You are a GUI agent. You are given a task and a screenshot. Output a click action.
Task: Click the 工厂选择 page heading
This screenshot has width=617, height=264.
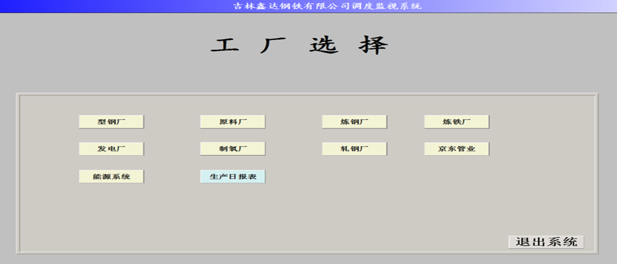(x=299, y=46)
